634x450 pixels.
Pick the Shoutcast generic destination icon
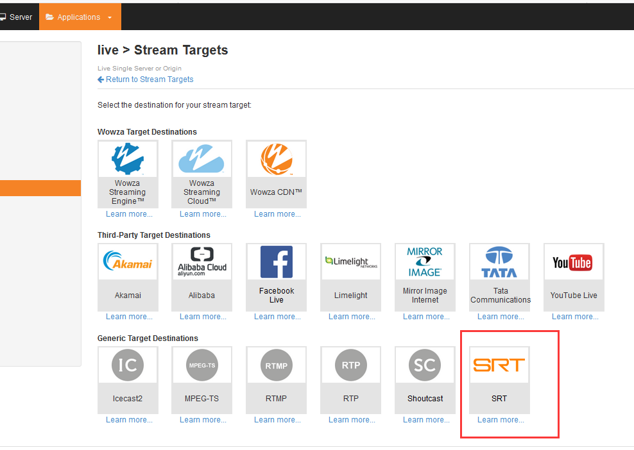pos(425,365)
